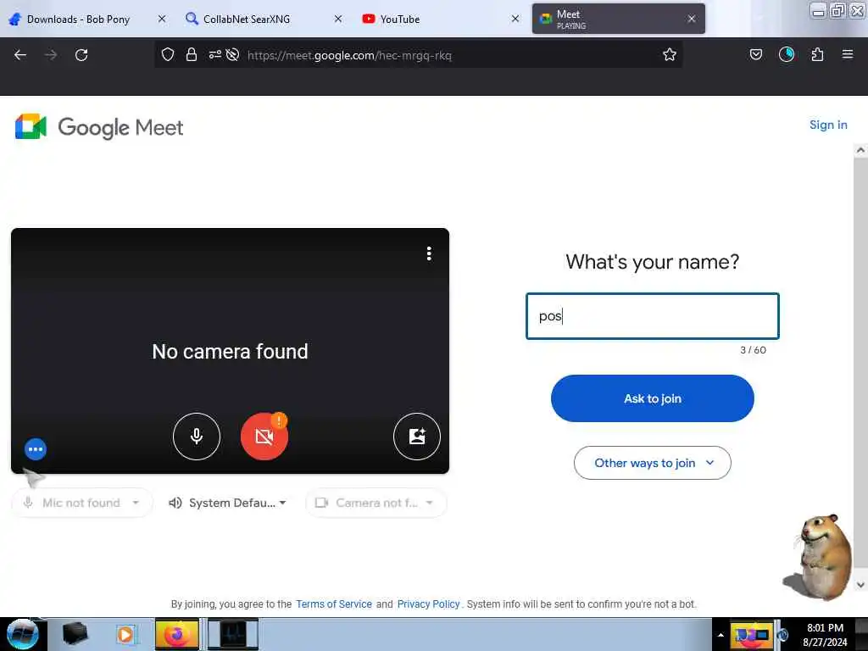Click the tray icon group beside the clock
The height and width of the screenshot is (651, 868).
click(751, 635)
